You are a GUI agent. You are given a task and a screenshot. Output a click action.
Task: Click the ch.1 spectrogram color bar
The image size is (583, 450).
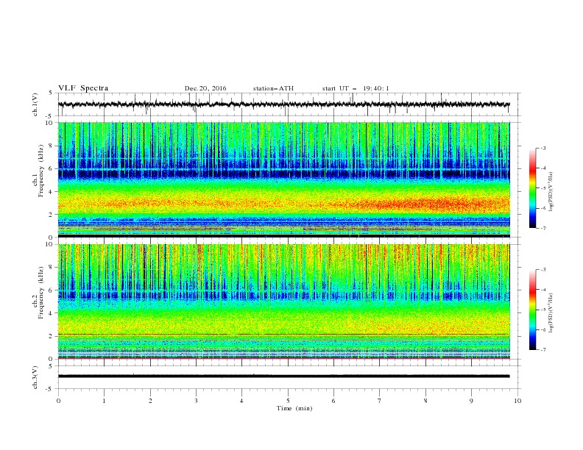pyautogui.click(x=532, y=188)
